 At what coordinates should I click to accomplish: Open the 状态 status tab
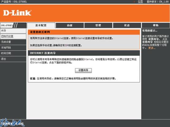[127, 25]
